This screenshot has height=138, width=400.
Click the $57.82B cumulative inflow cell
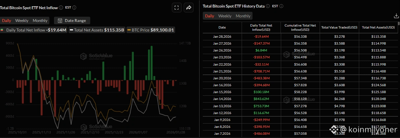coord(300,85)
